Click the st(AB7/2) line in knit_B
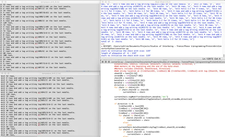This screenshot has height=137, width=225. 33,9
